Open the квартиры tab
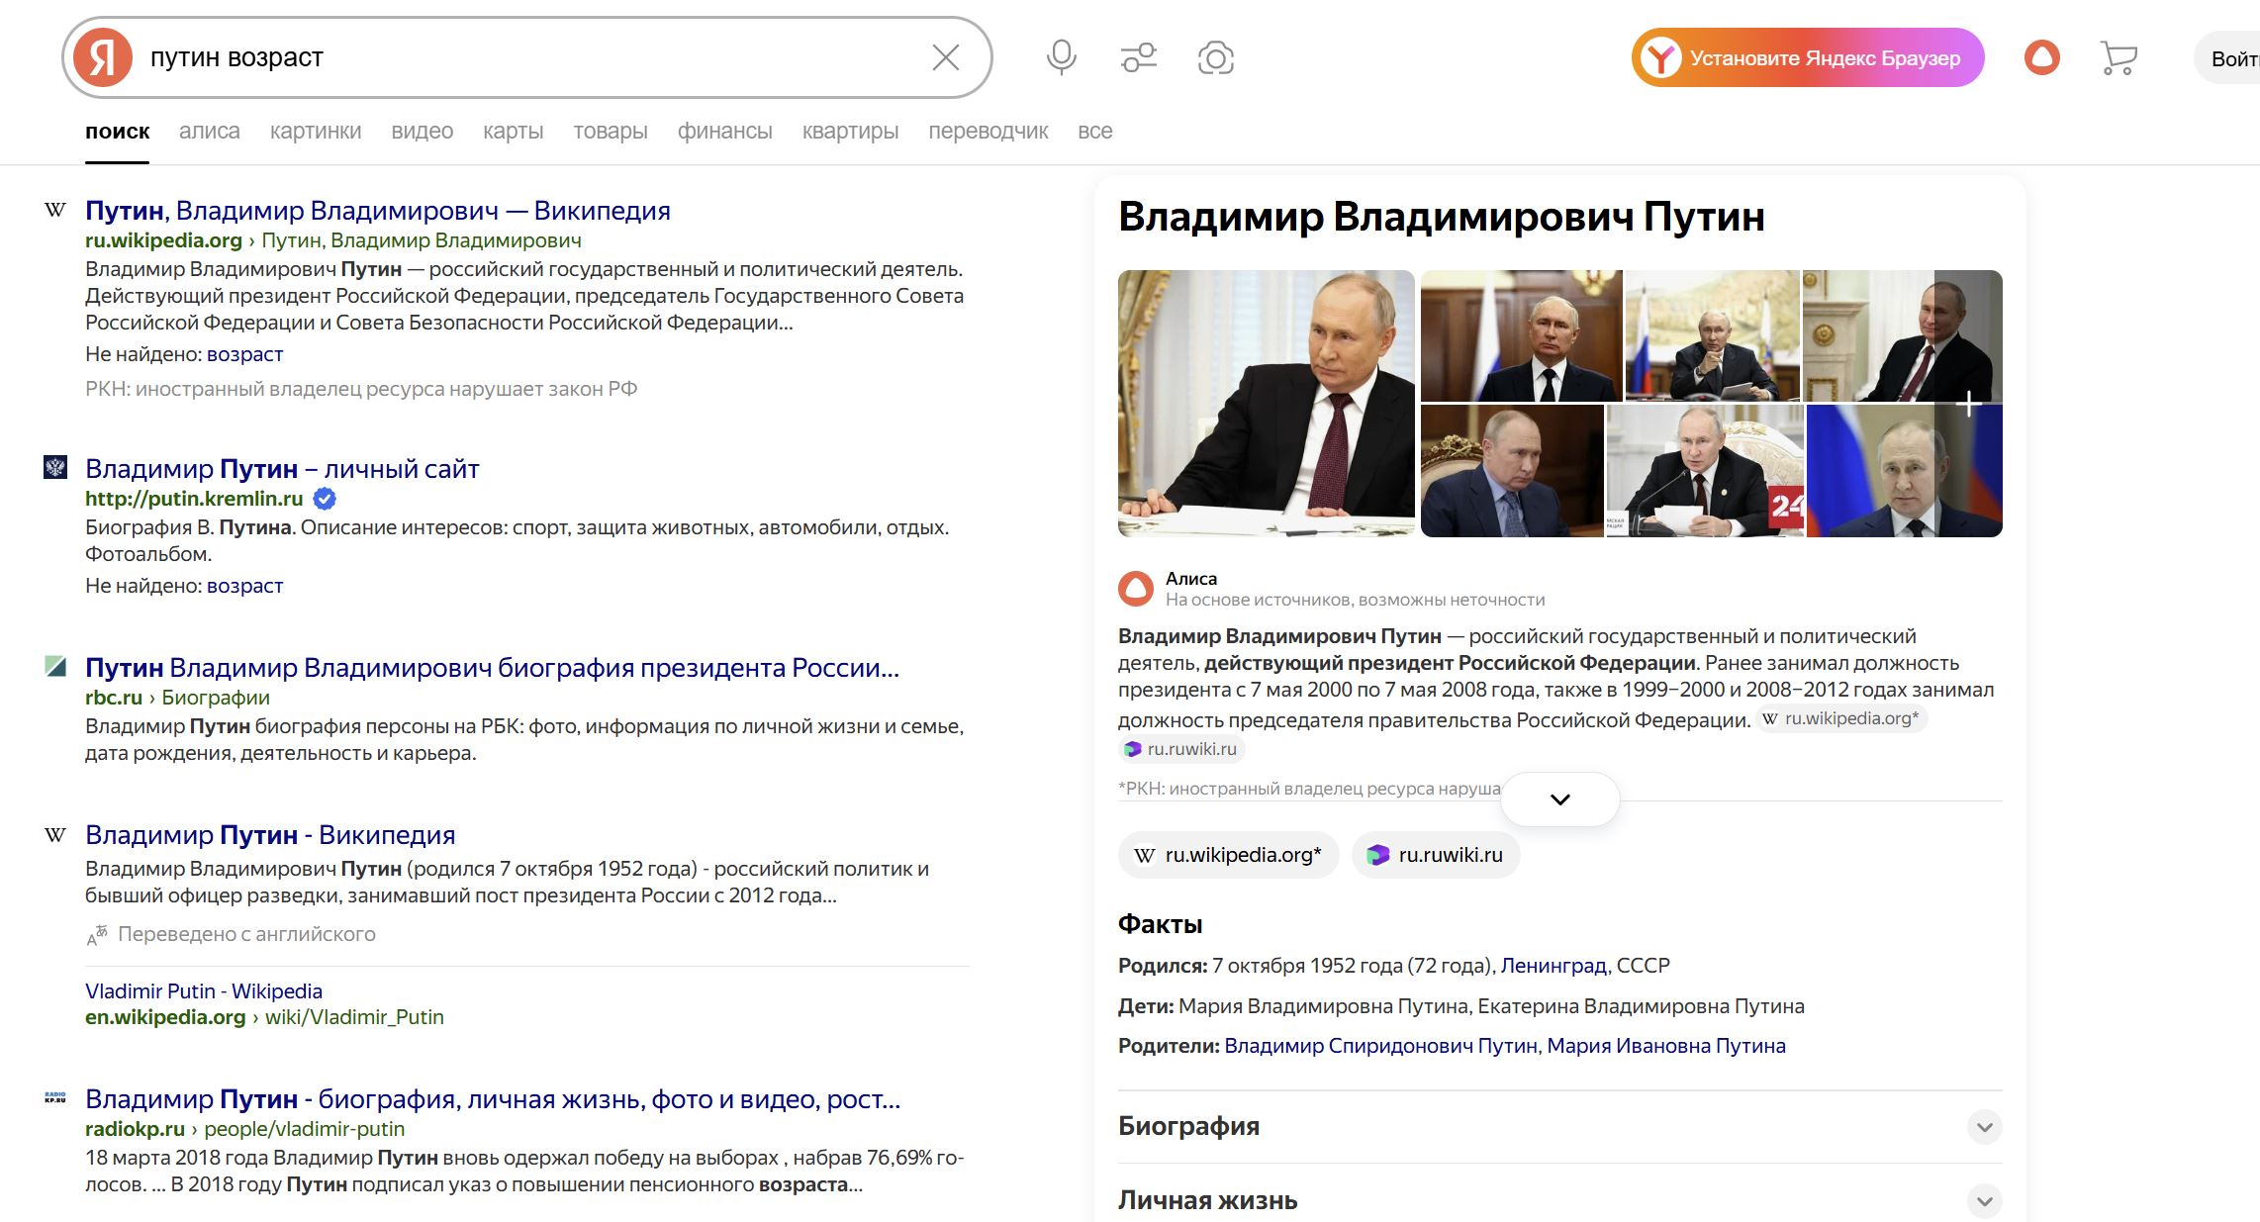Viewport: 2260px width, 1222px height. [x=851, y=132]
